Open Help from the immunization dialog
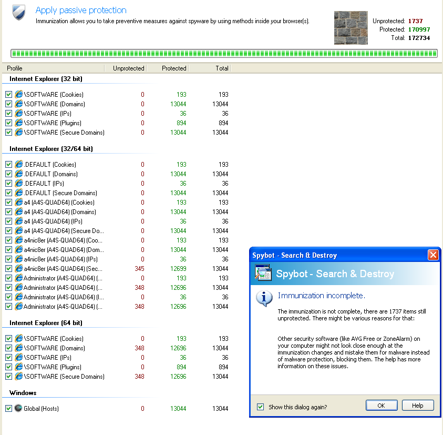The image size is (443, 435). click(x=418, y=406)
